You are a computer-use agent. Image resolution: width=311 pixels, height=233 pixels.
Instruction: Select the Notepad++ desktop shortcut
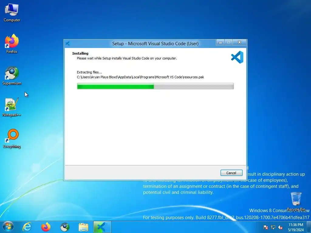pos(12,107)
